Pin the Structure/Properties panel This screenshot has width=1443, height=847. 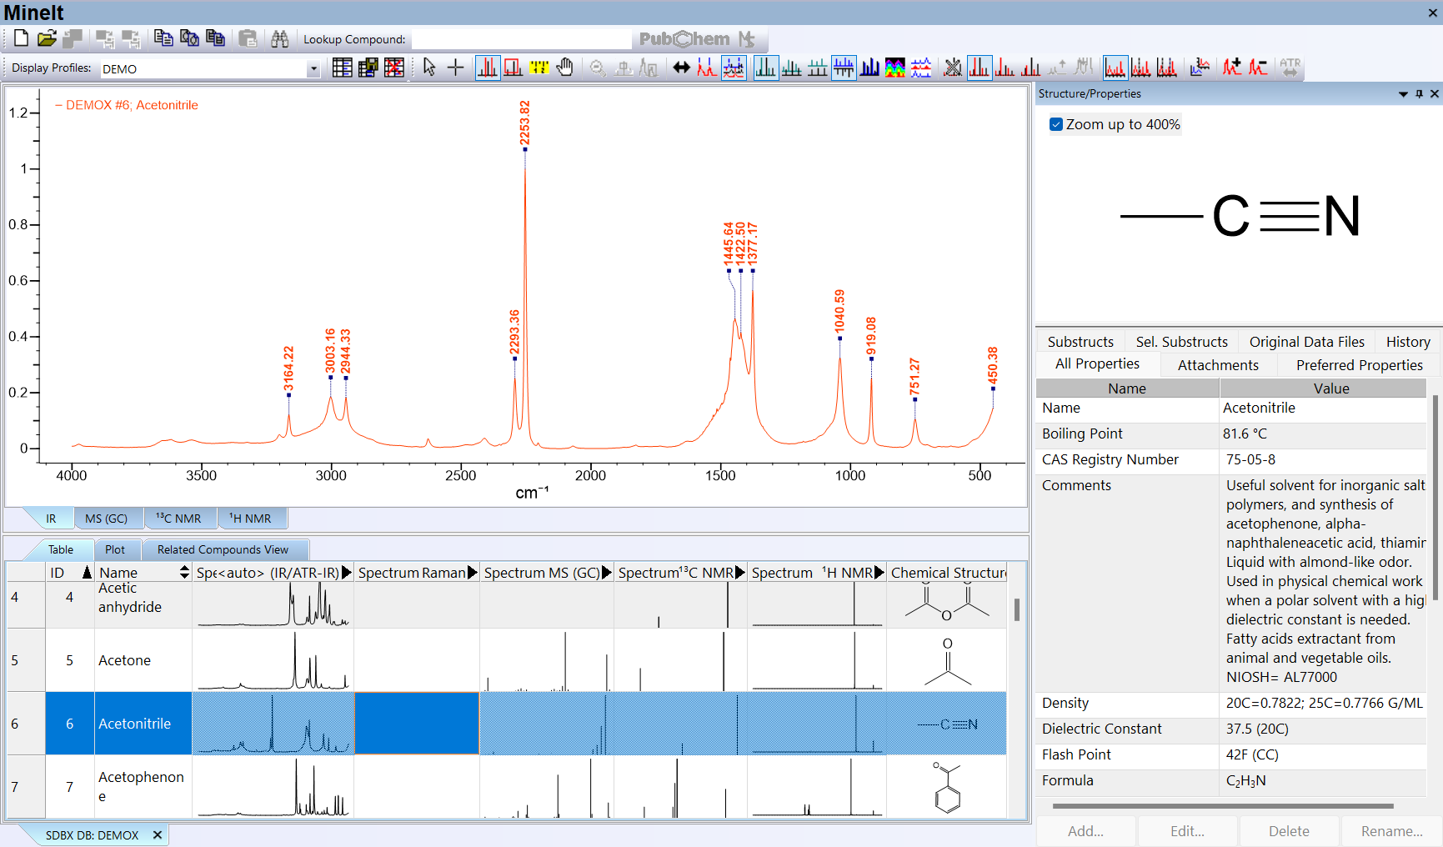pos(1419,94)
